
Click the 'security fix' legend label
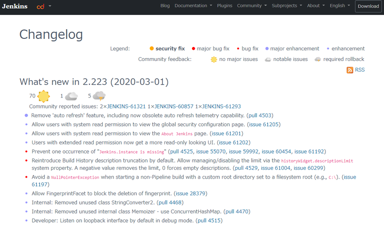pos(170,48)
